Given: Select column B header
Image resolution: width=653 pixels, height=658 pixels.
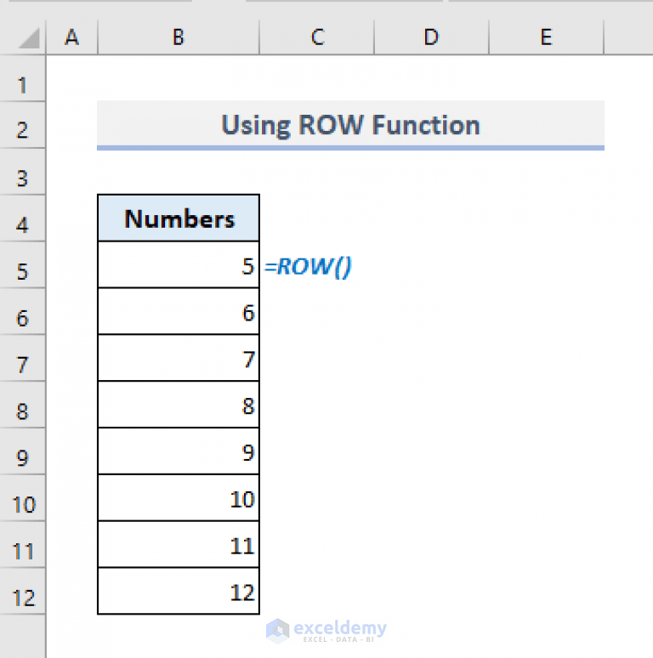Looking at the screenshot, I should pos(179,37).
